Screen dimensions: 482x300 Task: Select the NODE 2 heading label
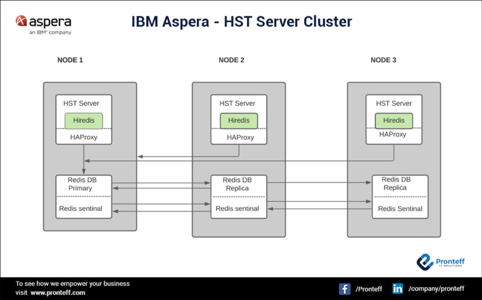pos(231,60)
